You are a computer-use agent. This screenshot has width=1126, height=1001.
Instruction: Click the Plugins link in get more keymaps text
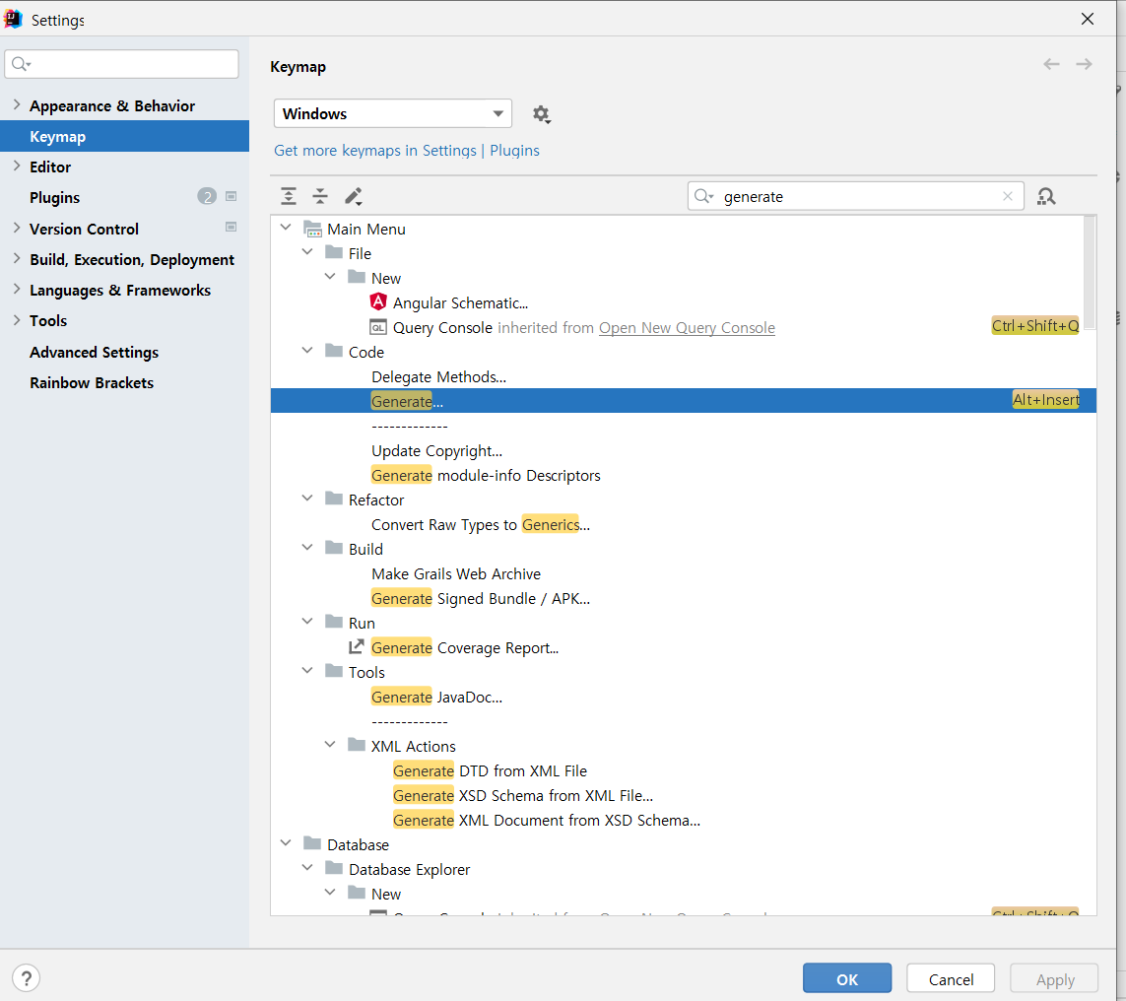coord(514,150)
